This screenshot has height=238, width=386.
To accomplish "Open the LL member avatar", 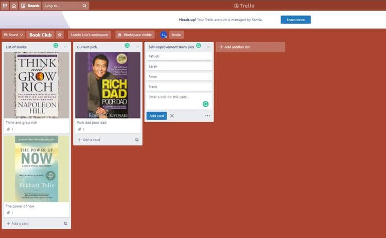I will click(x=164, y=35).
